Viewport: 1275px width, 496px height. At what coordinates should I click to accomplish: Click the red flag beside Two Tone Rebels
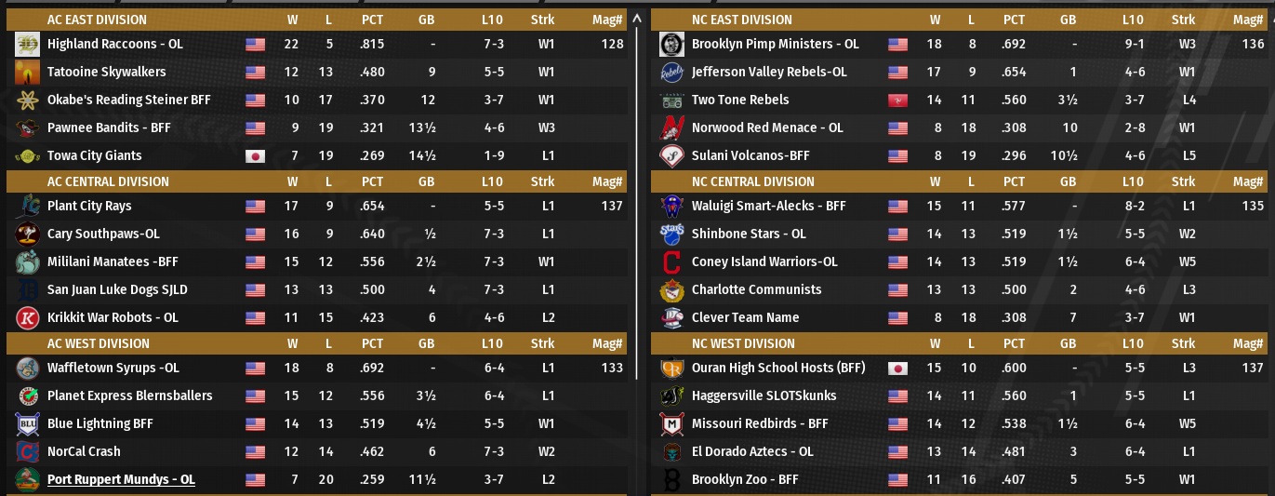tap(897, 100)
